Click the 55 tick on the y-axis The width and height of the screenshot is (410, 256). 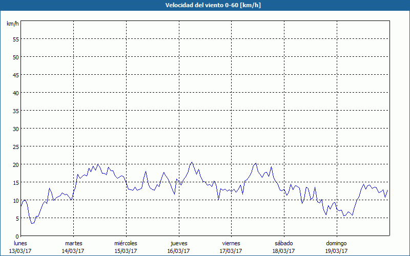[15, 39]
